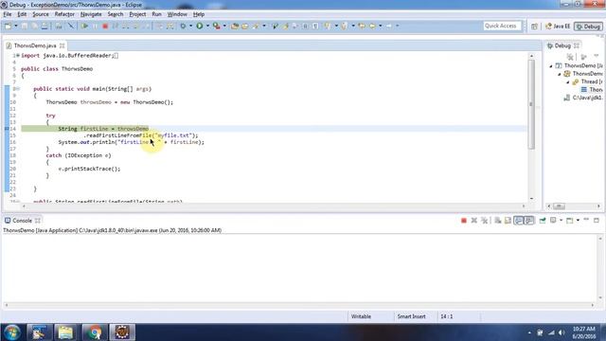Click Display Selected Console icon

tap(553, 221)
